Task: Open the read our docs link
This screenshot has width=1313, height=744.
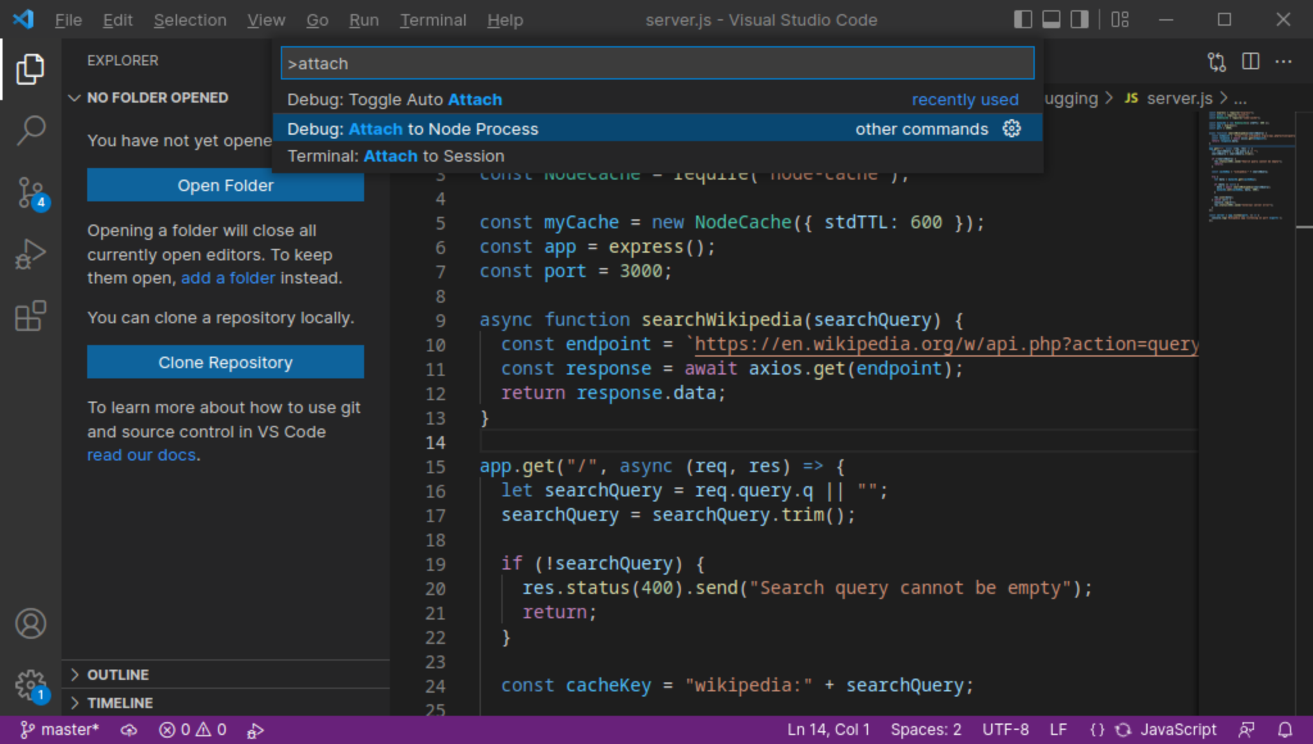Action: tap(142, 455)
